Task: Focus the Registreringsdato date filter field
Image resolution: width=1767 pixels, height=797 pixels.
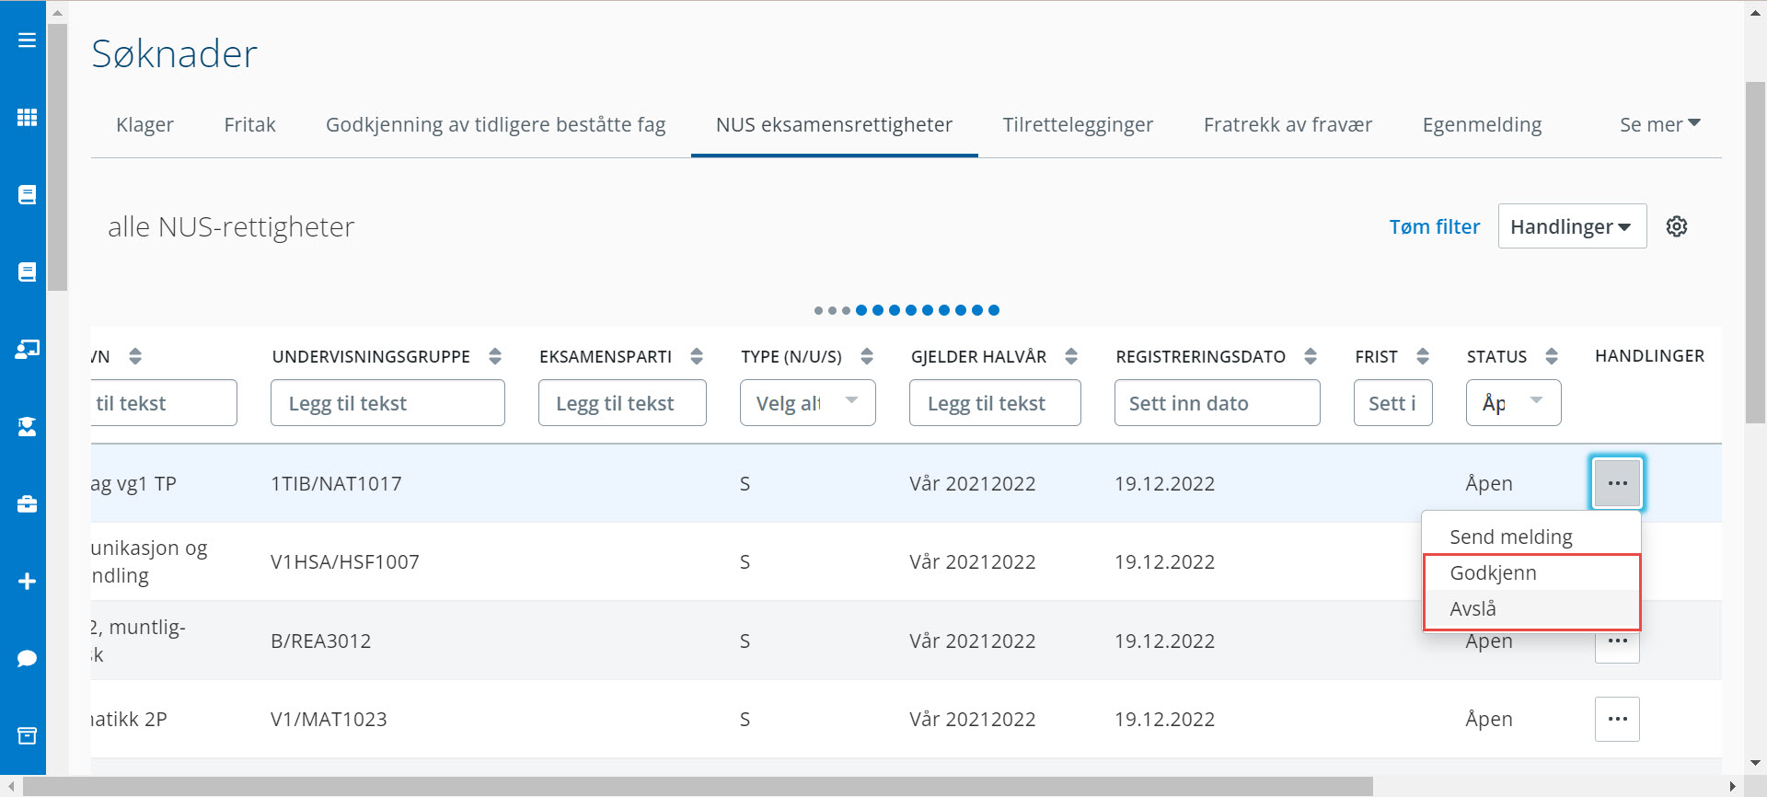Action: pos(1217,403)
